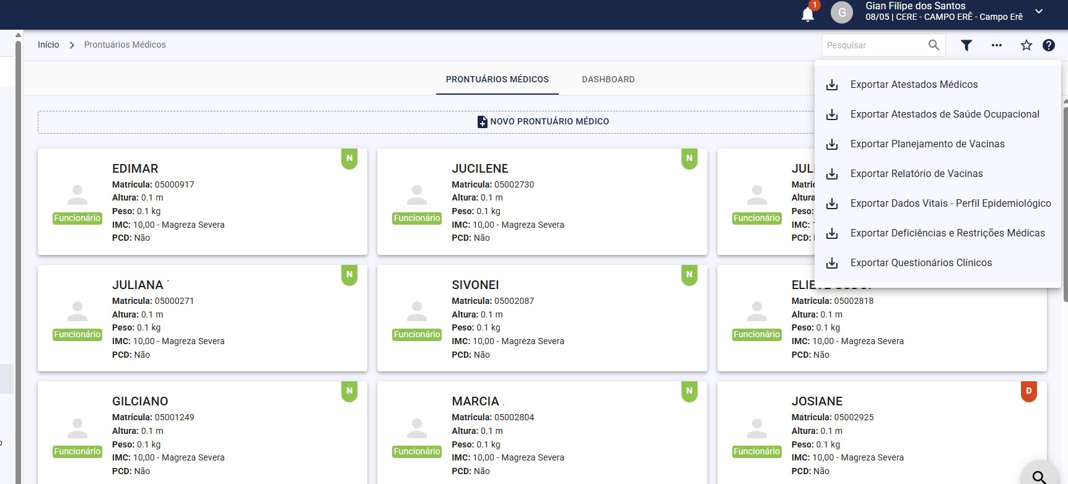Select Exportar Atestados Médicos
The height and width of the screenshot is (484, 1068).
click(914, 85)
